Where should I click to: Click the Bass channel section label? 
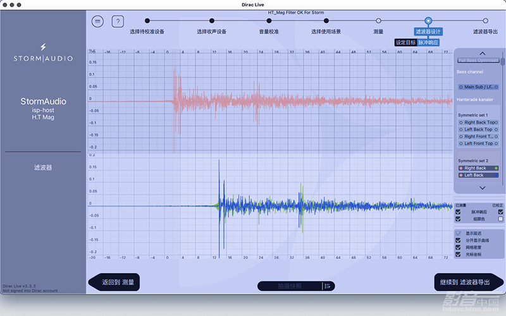coord(470,72)
